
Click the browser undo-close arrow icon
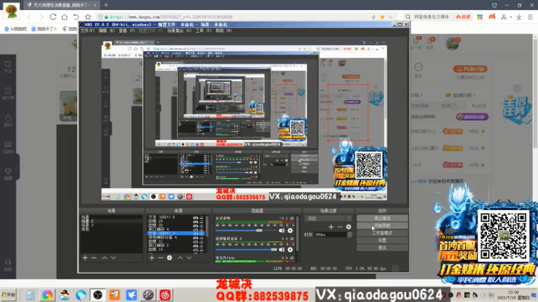(x=76, y=17)
